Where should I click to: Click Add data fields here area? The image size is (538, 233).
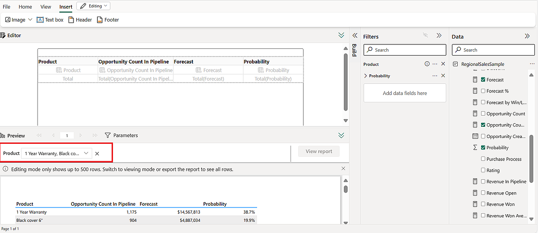tap(405, 93)
